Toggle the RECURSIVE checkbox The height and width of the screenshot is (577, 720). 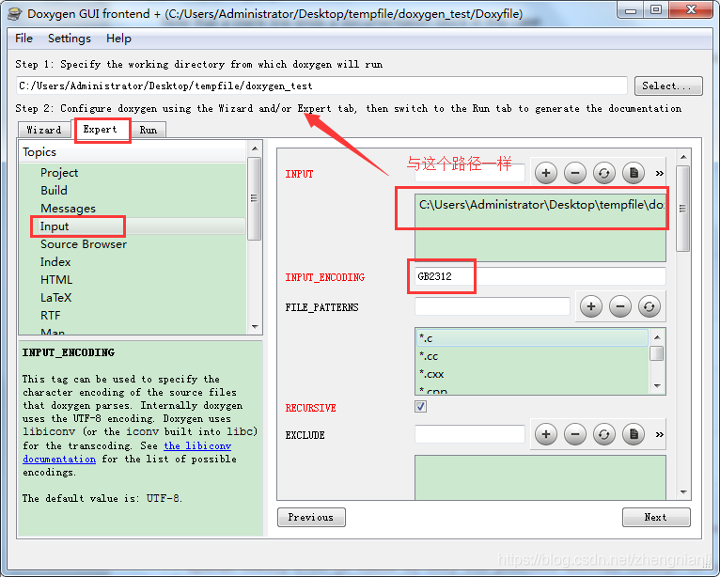(x=420, y=407)
